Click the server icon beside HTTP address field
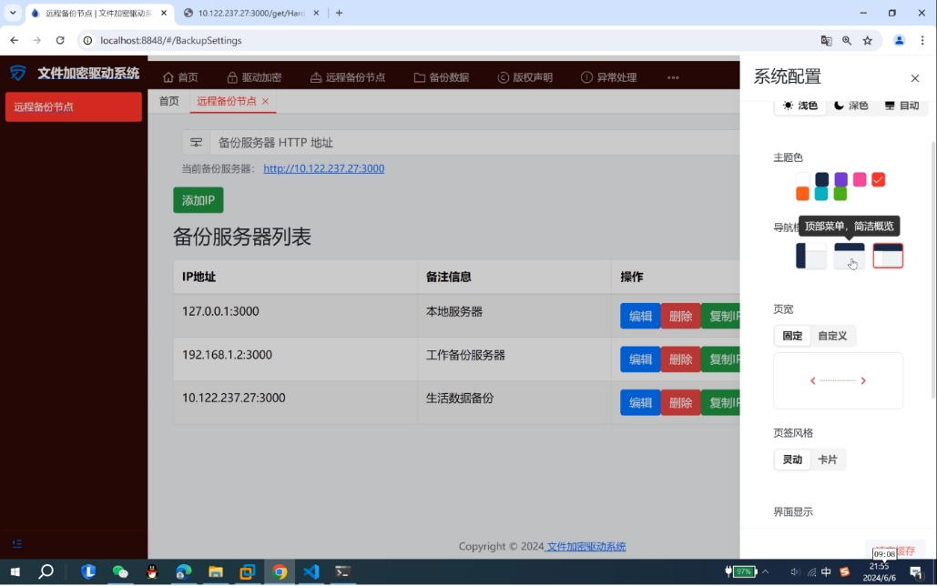Viewport: 937px width, 586px height. [x=196, y=143]
